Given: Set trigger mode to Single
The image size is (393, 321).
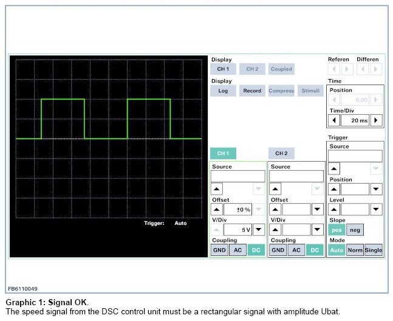Looking at the screenshot, I should [x=374, y=250].
